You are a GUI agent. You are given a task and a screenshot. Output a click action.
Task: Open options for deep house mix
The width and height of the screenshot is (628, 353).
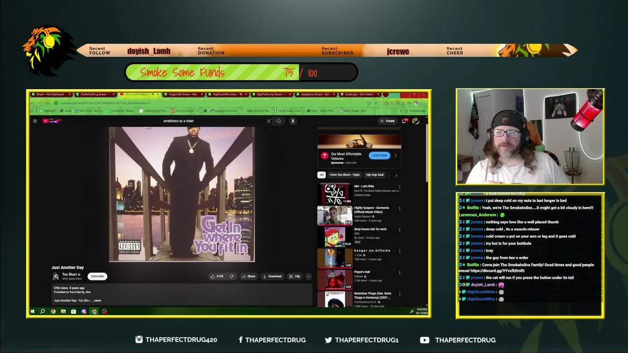[399, 229]
